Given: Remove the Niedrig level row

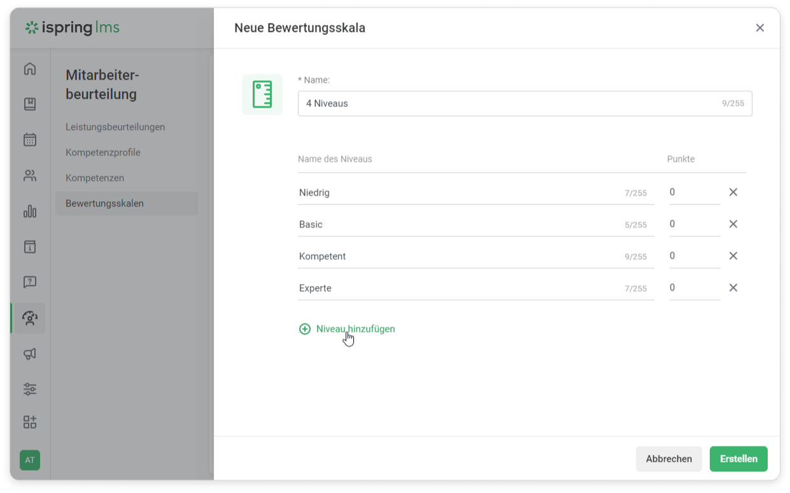Looking at the screenshot, I should [x=733, y=192].
